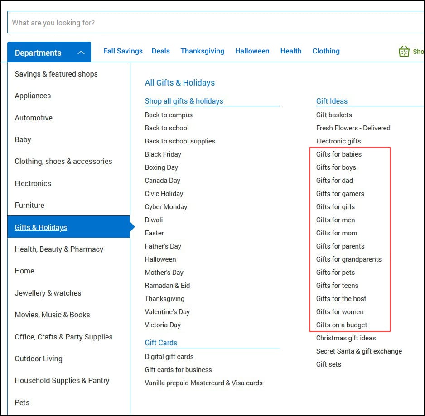This screenshot has height=416, width=425.
Task: Open the Gifts for gamers link
Action: [340, 194]
